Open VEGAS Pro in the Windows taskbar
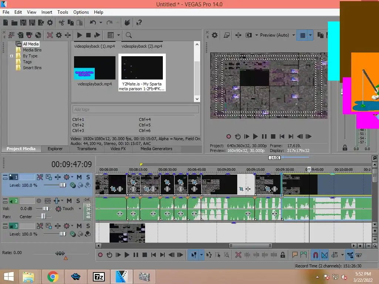The image size is (379, 284). (x=121, y=277)
